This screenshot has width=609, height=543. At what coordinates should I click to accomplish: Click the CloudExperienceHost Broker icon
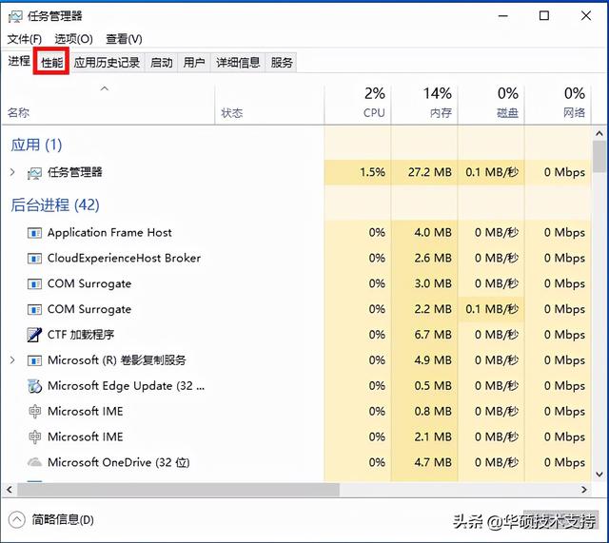[x=34, y=259]
